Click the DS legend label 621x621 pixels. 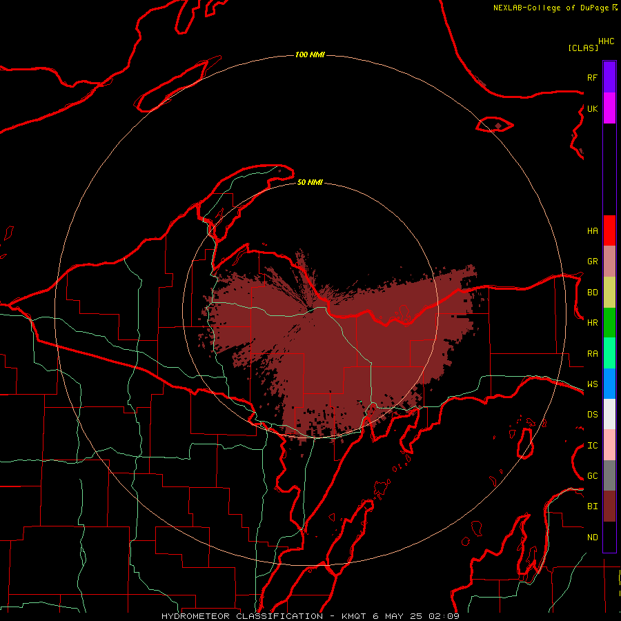click(592, 415)
